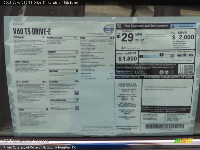The image size is (200, 150).
Task: Click the car icon beside ACCESSORIES heading
Action: point(77,81)
